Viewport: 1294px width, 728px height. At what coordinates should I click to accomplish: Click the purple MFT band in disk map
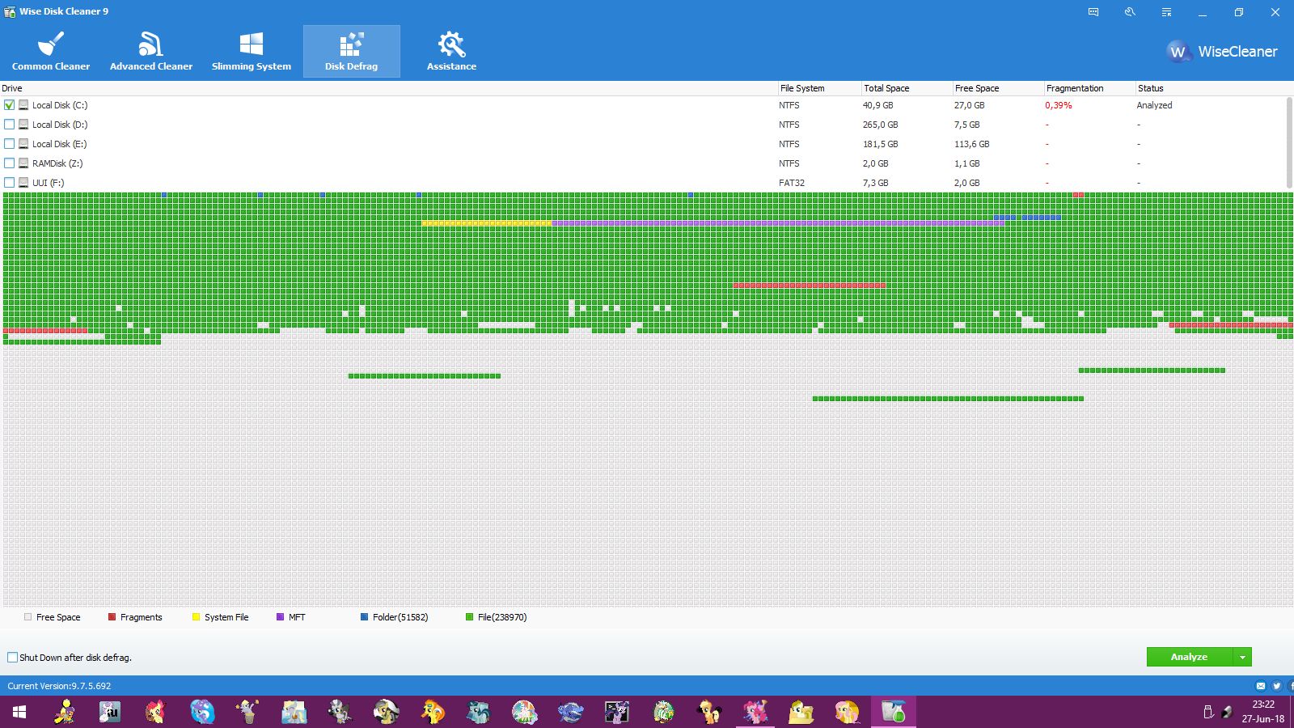[x=778, y=223]
